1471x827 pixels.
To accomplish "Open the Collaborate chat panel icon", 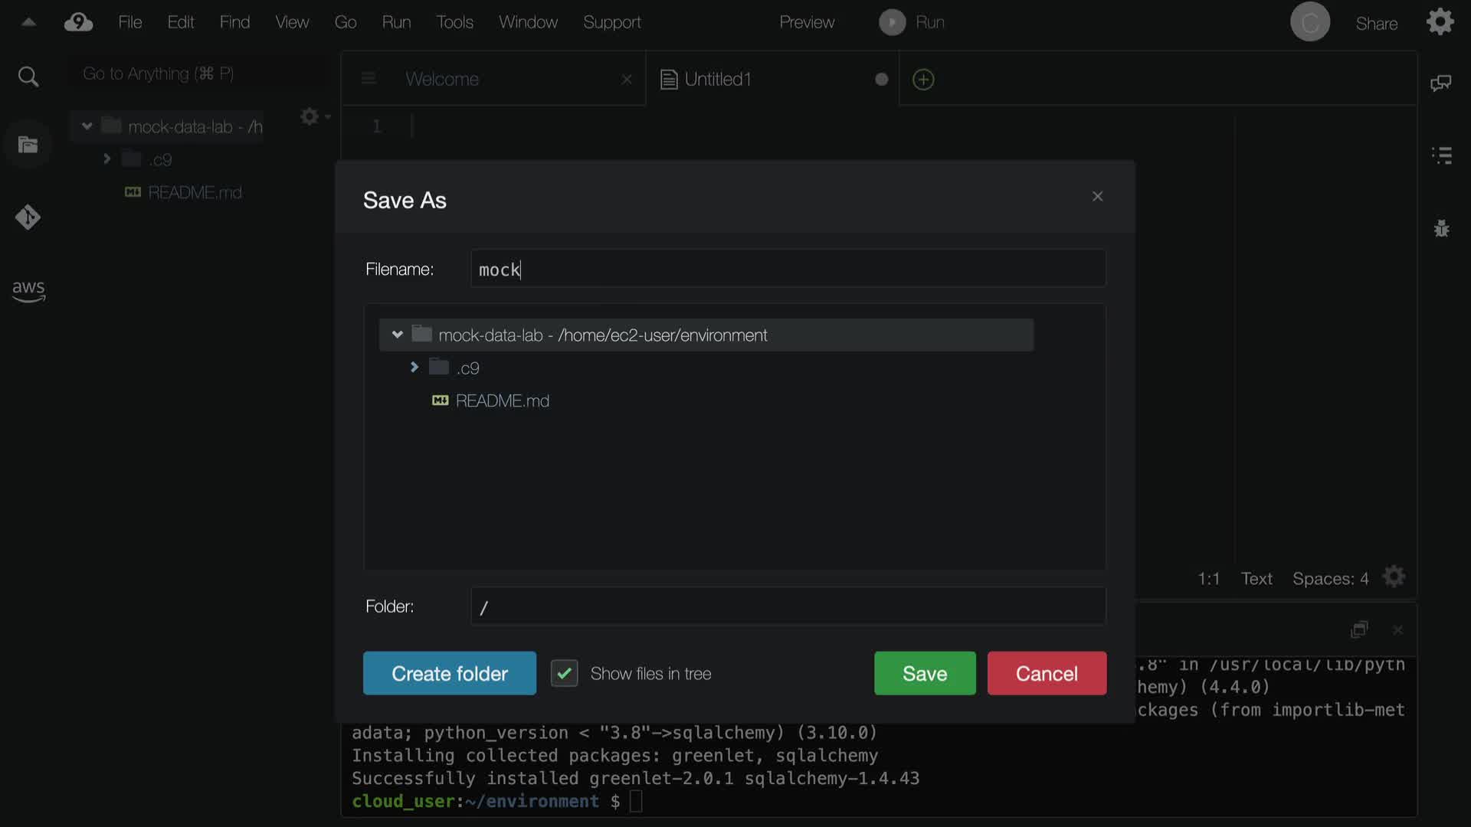I will pos(1440,83).
